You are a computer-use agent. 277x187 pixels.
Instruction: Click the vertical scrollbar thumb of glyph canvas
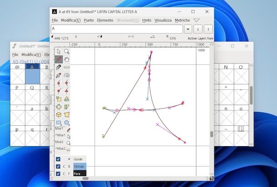tap(212, 134)
